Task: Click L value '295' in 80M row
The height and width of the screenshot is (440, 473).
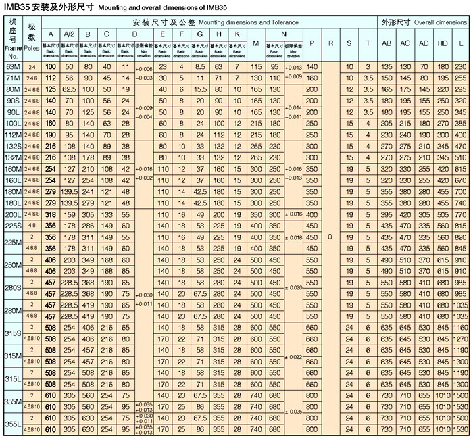Action: click(461, 90)
